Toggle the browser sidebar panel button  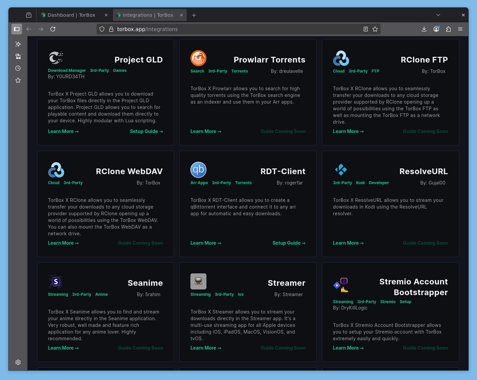pos(17,29)
